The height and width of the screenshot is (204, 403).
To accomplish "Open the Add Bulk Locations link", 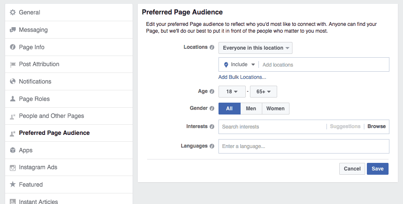I will coord(242,77).
